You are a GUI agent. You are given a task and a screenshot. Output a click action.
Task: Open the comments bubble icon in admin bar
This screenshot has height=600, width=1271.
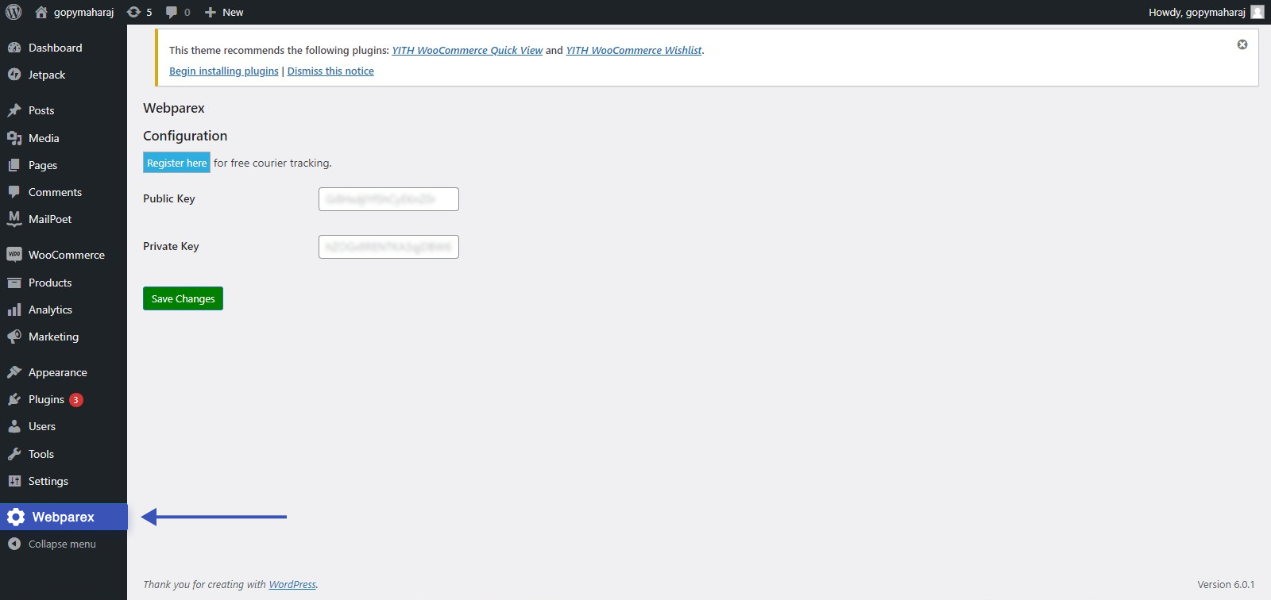click(x=172, y=12)
